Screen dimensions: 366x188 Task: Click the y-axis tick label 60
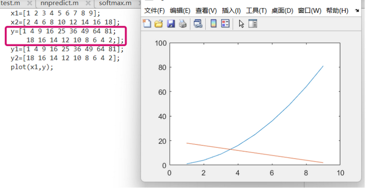163,91
